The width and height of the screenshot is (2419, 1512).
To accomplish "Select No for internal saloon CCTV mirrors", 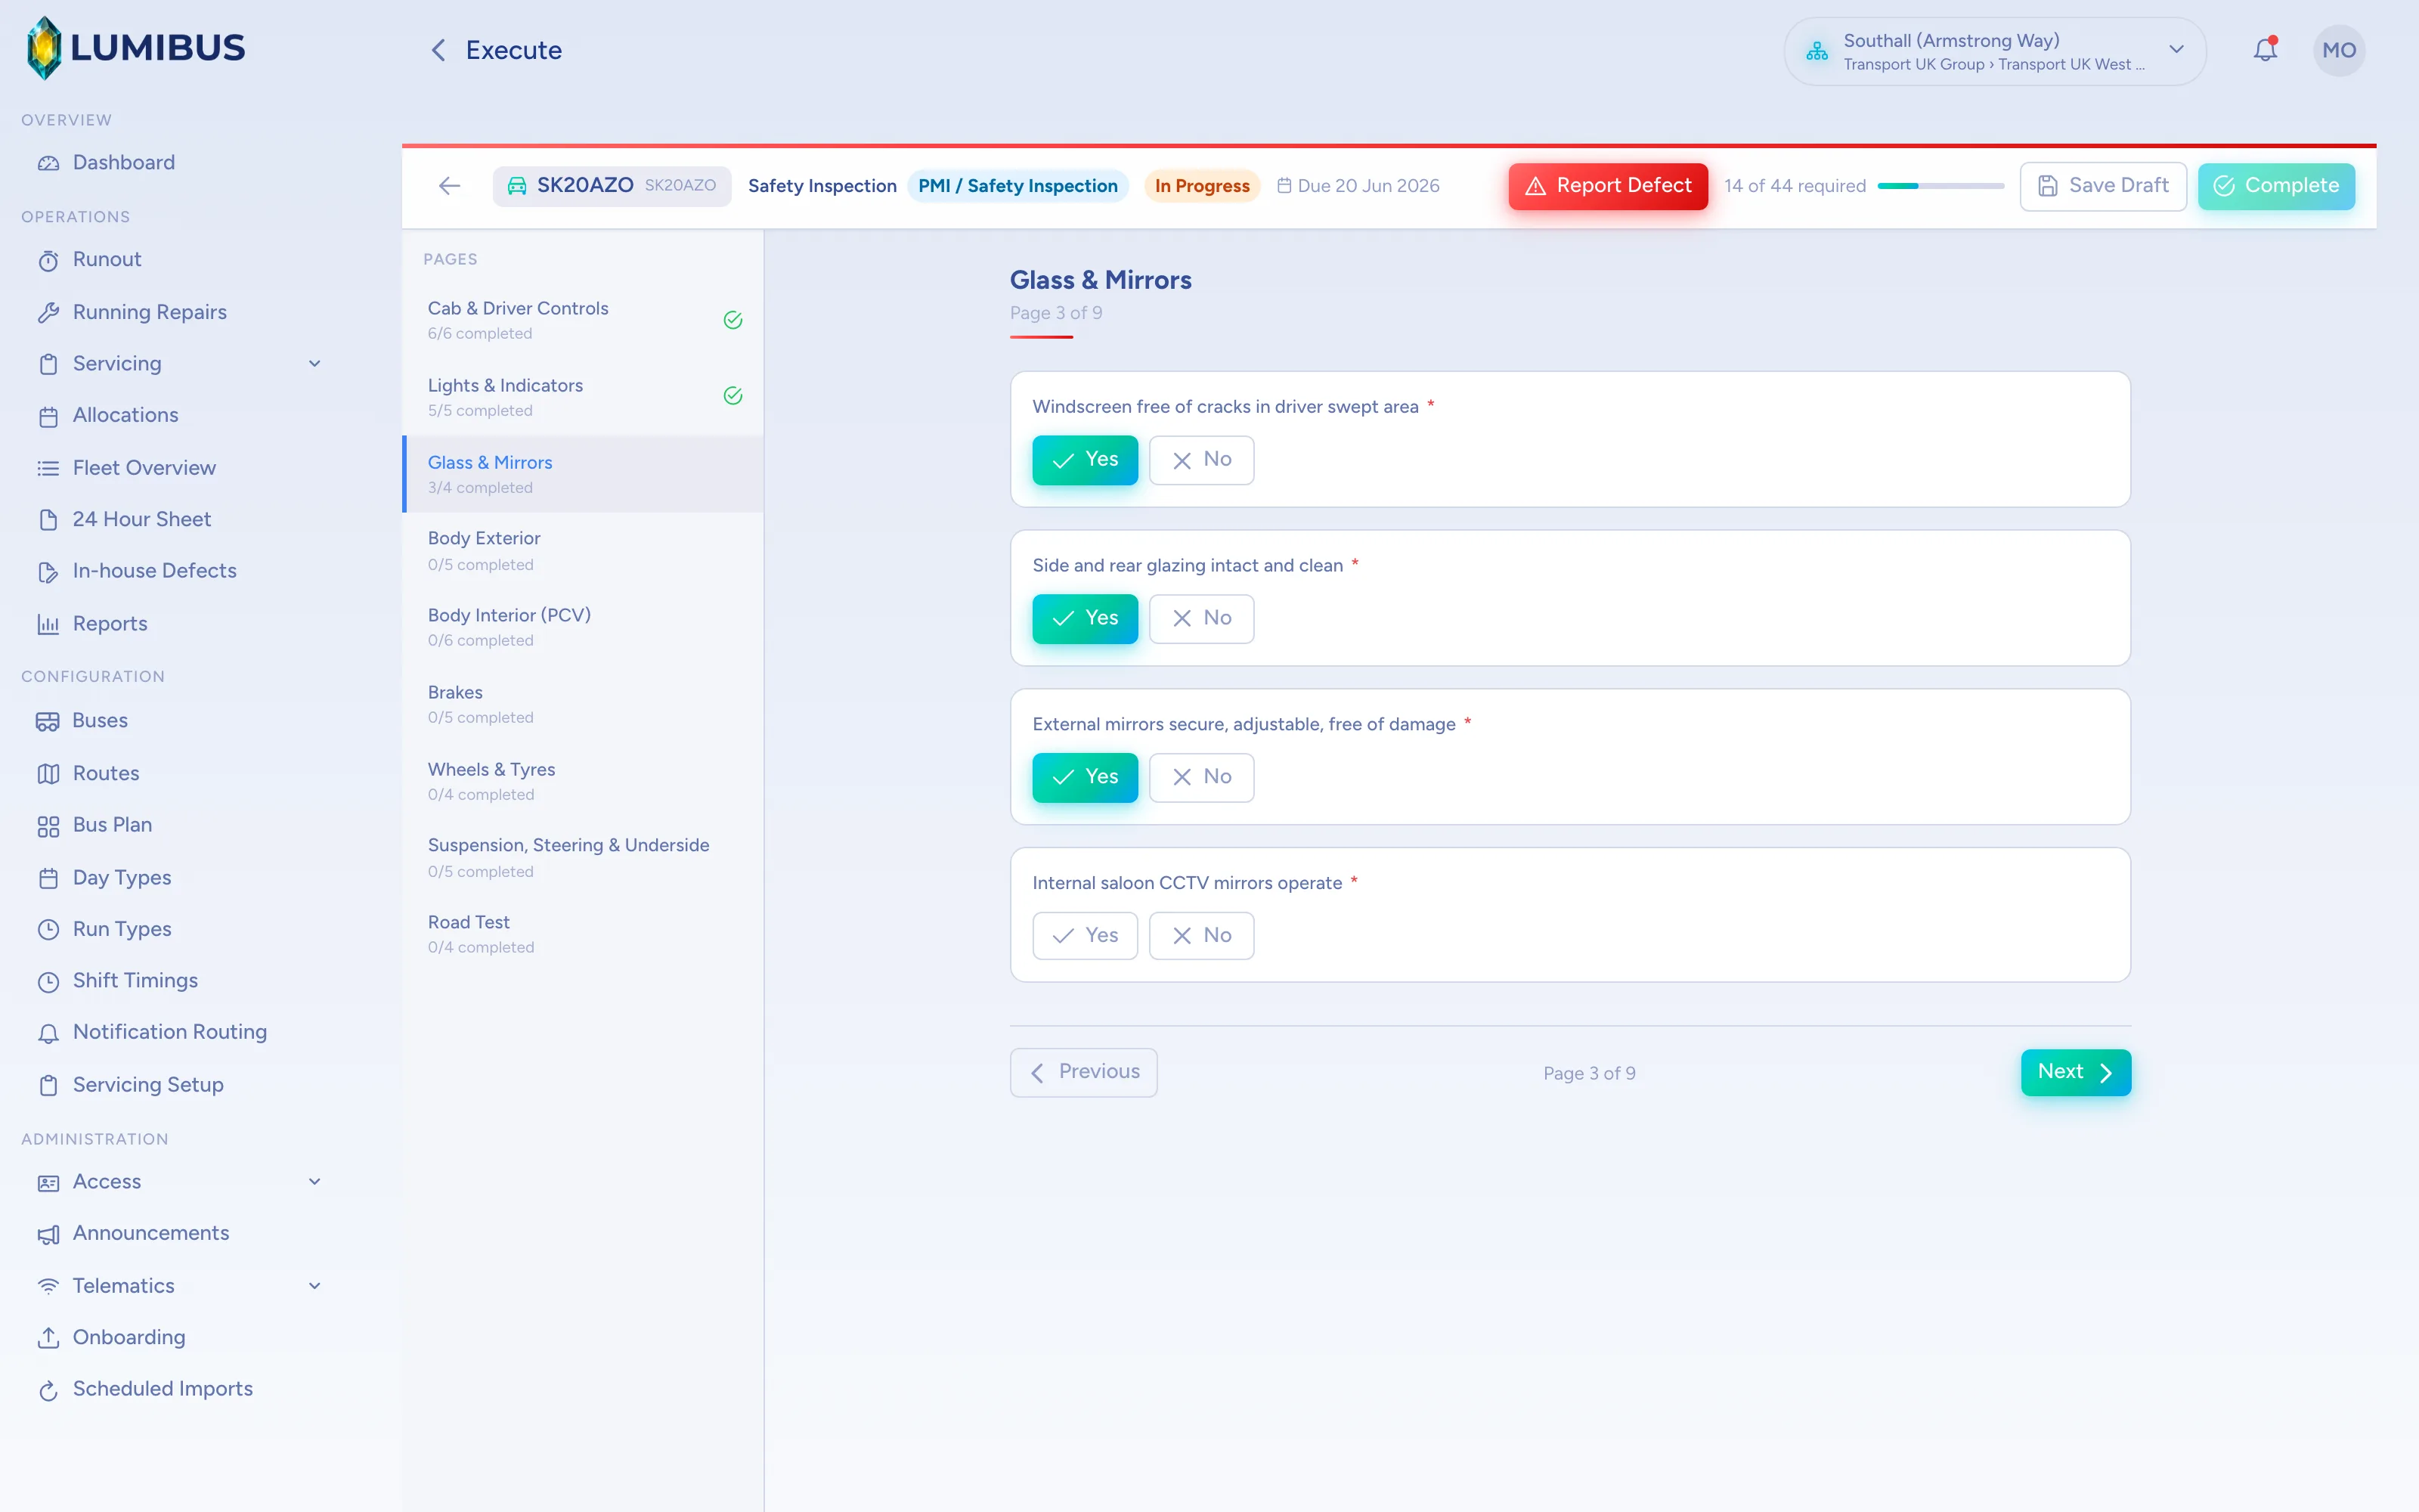I will 1200,936.
